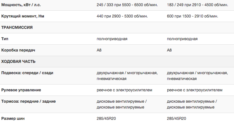Click the second column 'A8' gearbox value
234x126 pixels.
click(169, 50)
